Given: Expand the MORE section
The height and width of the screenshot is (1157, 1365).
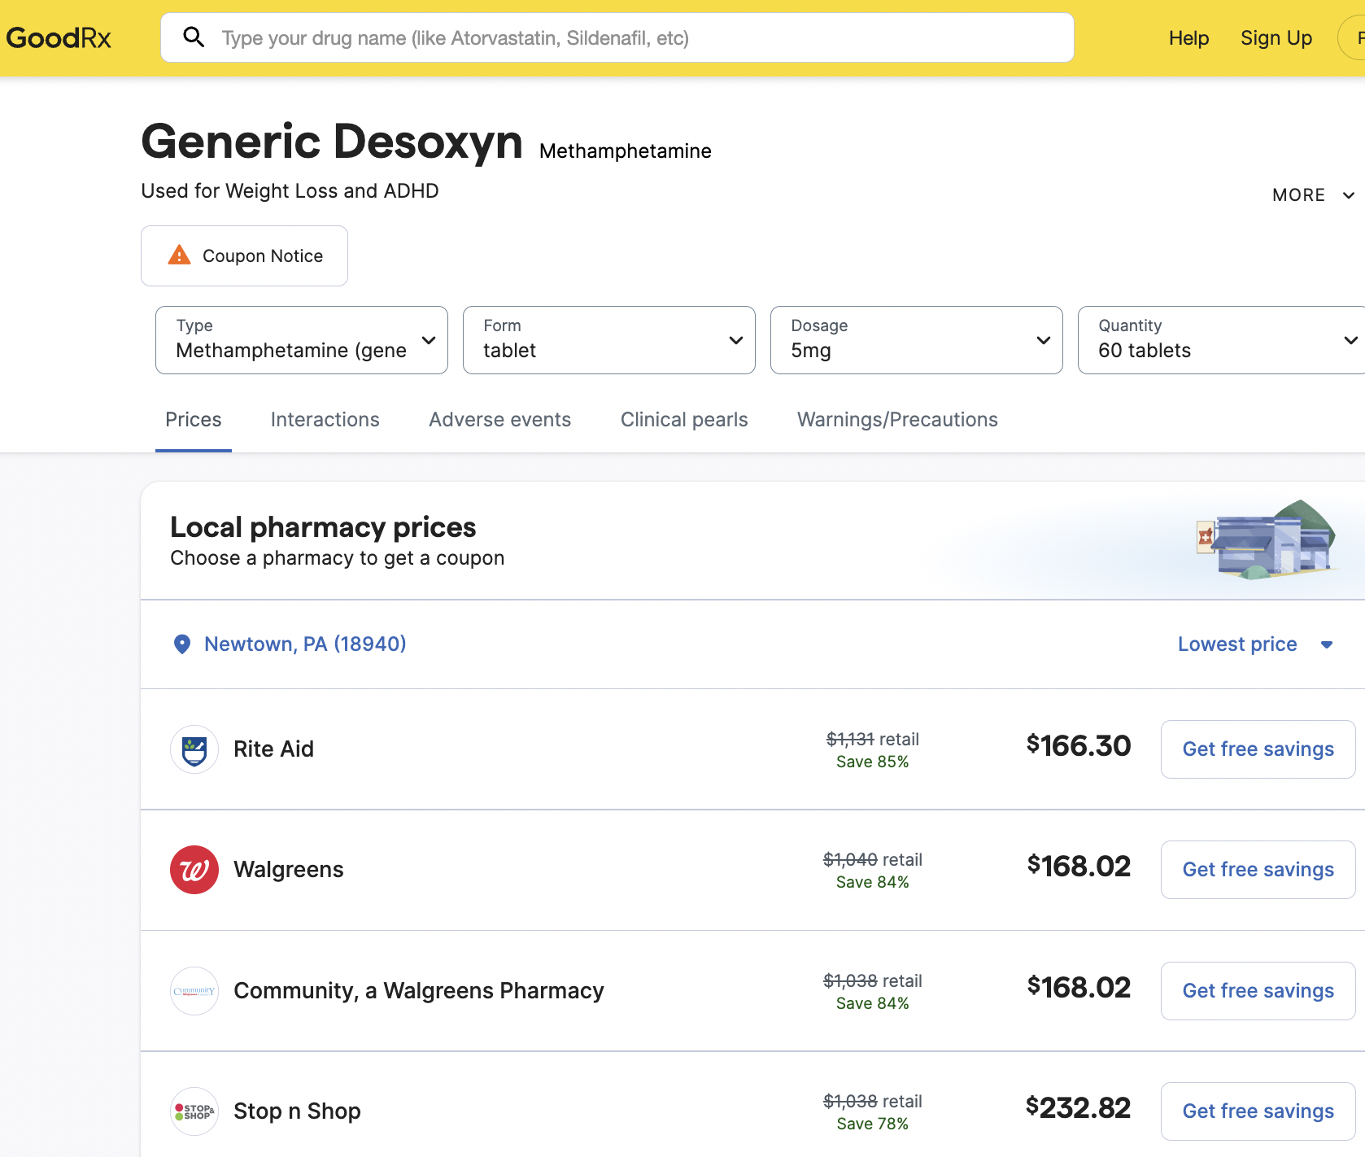Looking at the screenshot, I should click(1312, 195).
